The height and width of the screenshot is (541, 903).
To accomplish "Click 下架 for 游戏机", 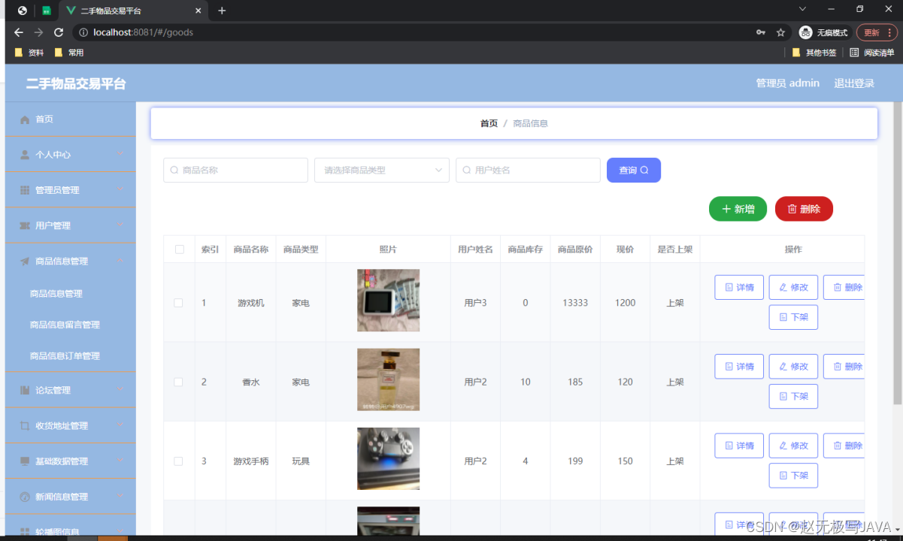I will [793, 317].
